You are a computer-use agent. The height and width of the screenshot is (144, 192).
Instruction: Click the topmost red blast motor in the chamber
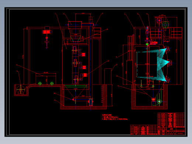[x=83, y=55]
